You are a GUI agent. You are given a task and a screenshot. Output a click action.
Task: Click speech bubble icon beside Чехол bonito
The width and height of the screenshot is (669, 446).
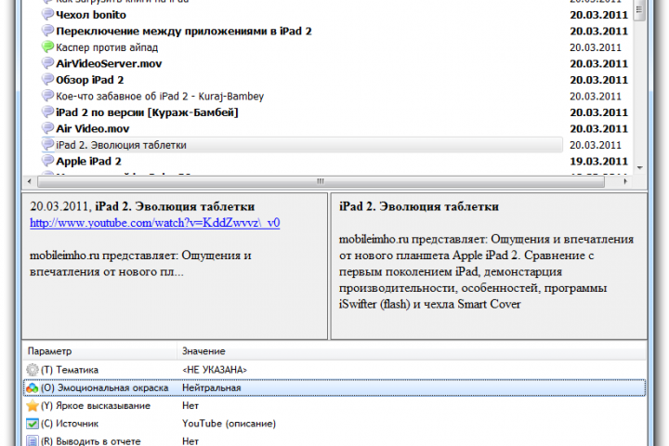pyautogui.click(x=47, y=15)
